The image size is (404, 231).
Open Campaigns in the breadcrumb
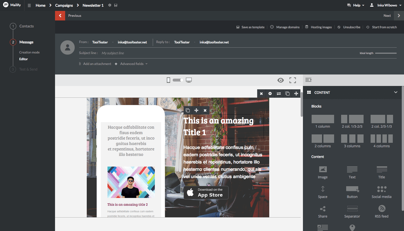(64, 5)
